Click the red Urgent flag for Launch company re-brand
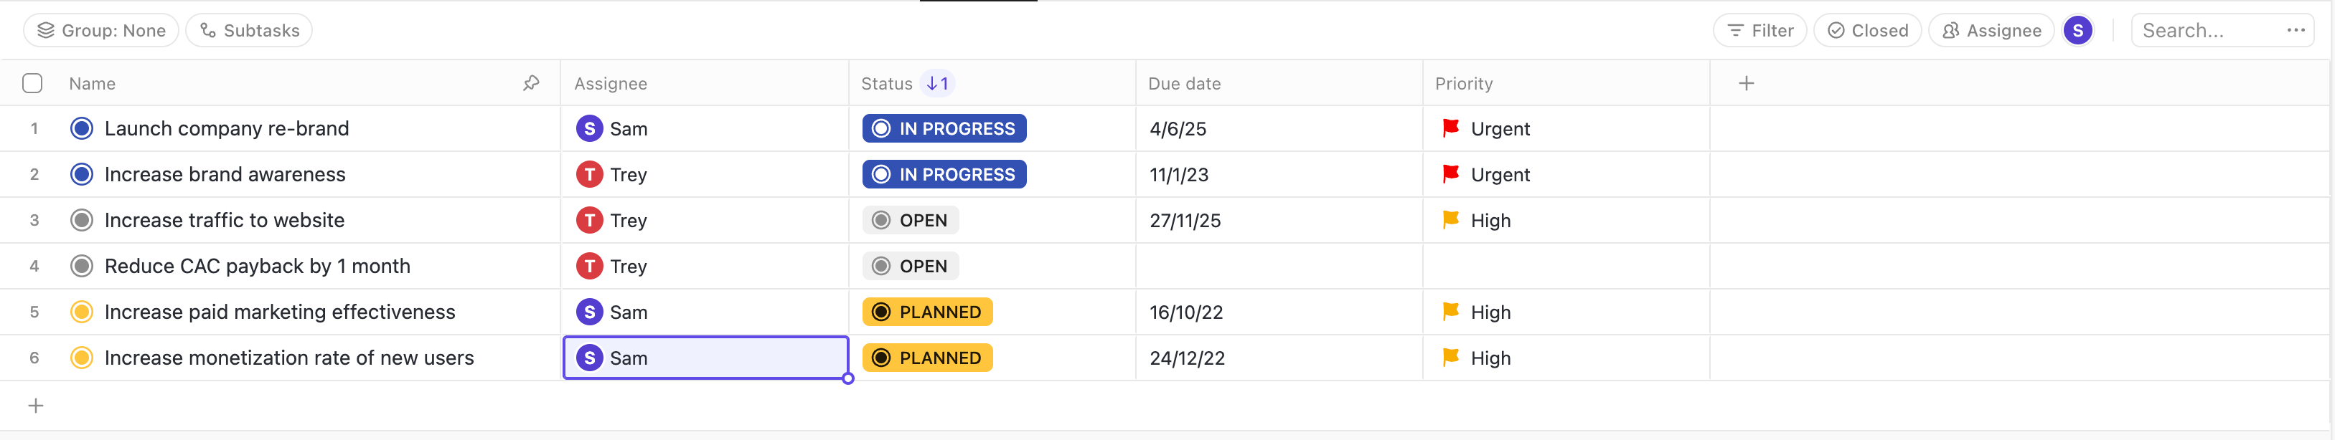2335x440 pixels. 1450,128
